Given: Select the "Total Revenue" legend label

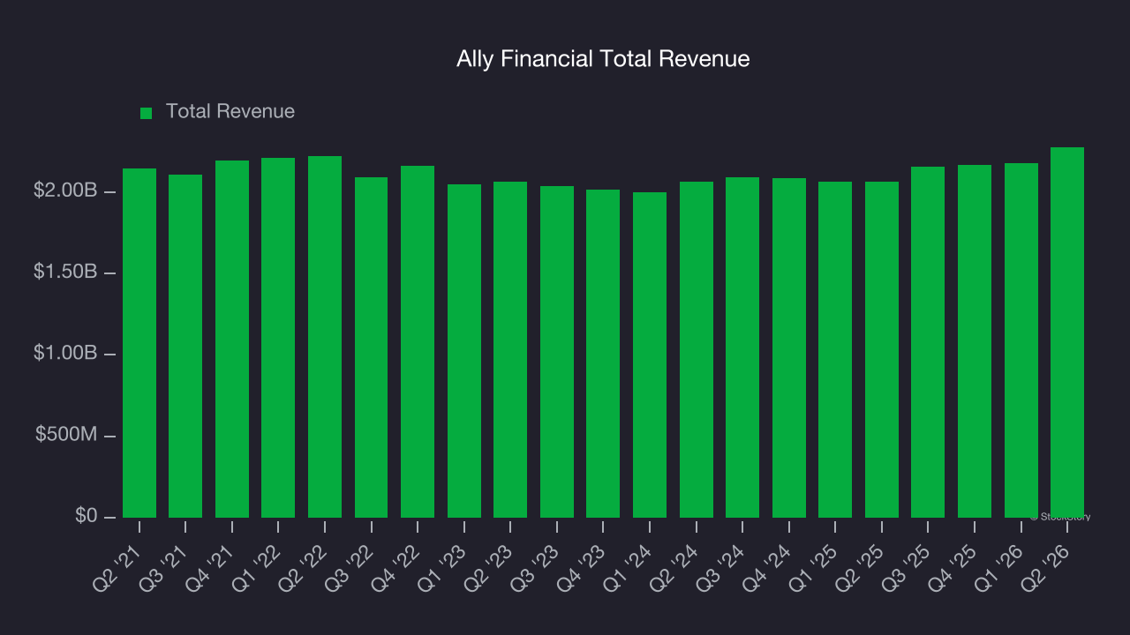Looking at the screenshot, I should pos(230,112).
